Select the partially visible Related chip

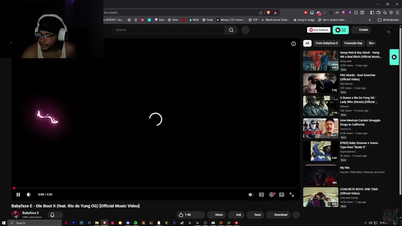pyautogui.click(x=372, y=43)
